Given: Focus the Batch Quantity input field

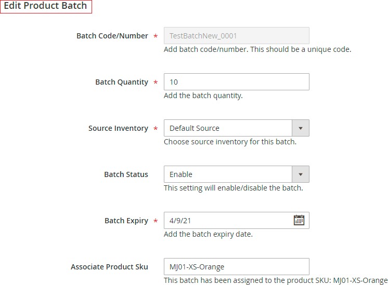Looking at the screenshot, I should coord(236,82).
